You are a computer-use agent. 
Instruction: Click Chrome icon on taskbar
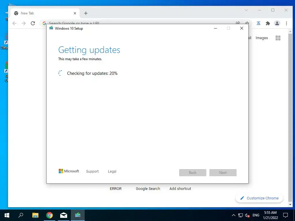pyautogui.click(x=50, y=215)
